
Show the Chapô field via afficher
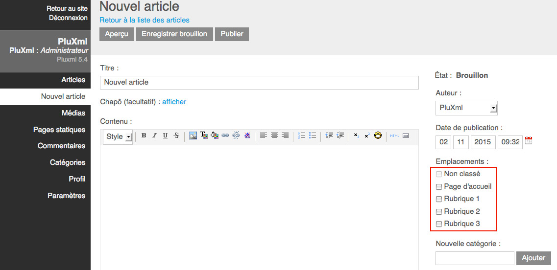pyautogui.click(x=174, y=102)
